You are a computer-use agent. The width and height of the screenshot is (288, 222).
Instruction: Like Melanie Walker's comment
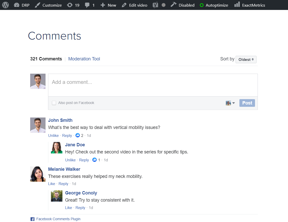tap(51, 184)
